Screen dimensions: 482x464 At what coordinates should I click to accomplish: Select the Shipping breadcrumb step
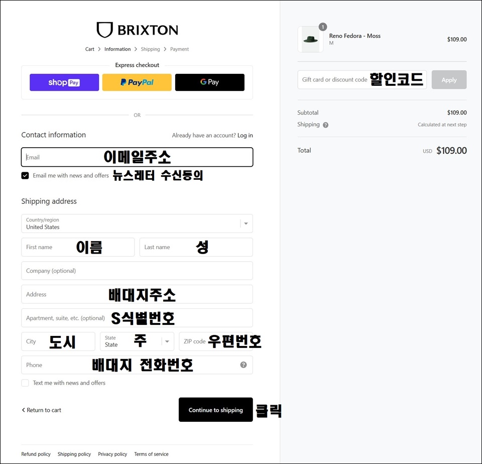[x=150, y=49]
